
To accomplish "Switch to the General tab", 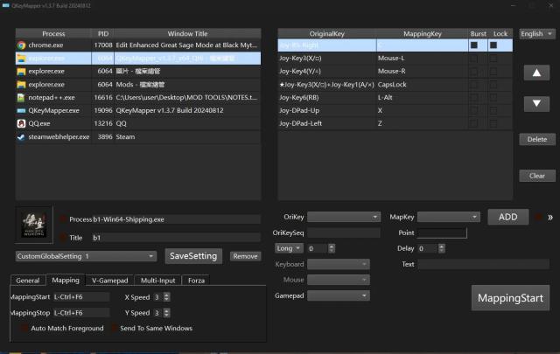I will [28, 281].
